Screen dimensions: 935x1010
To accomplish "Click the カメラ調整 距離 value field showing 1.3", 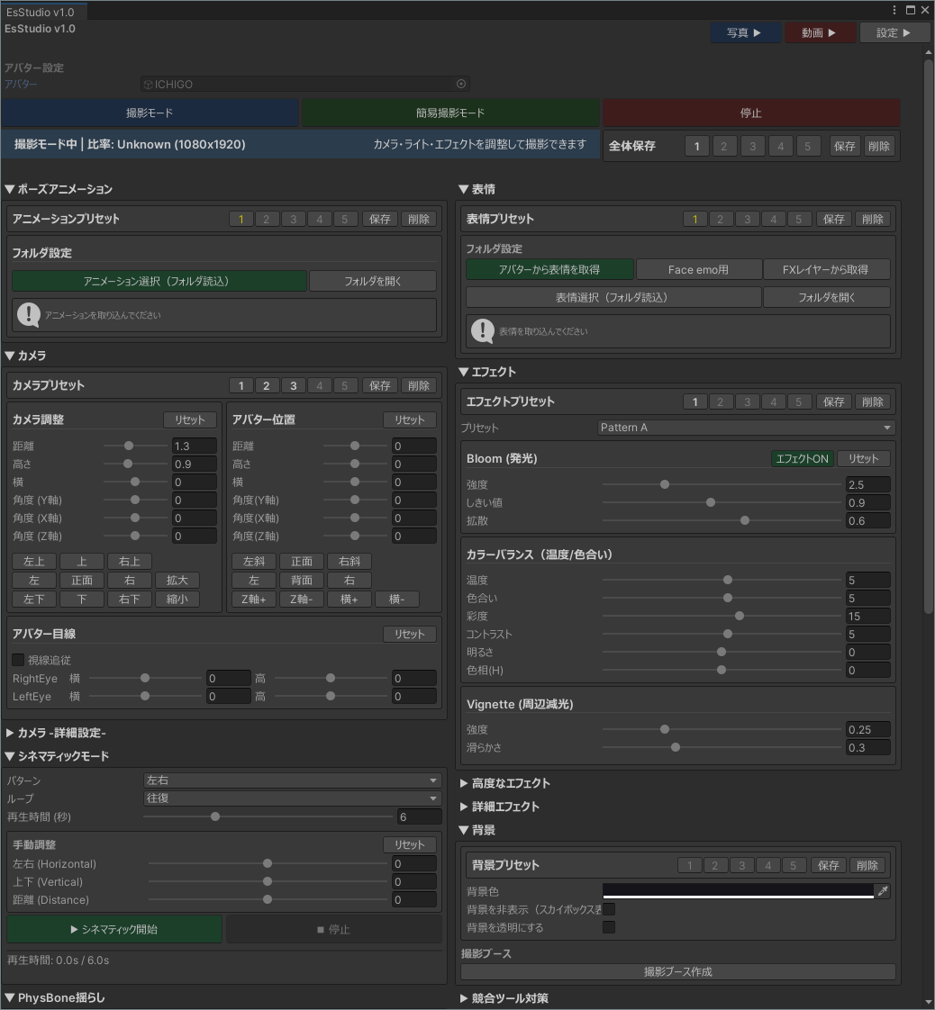I will (x=194, y=446).
